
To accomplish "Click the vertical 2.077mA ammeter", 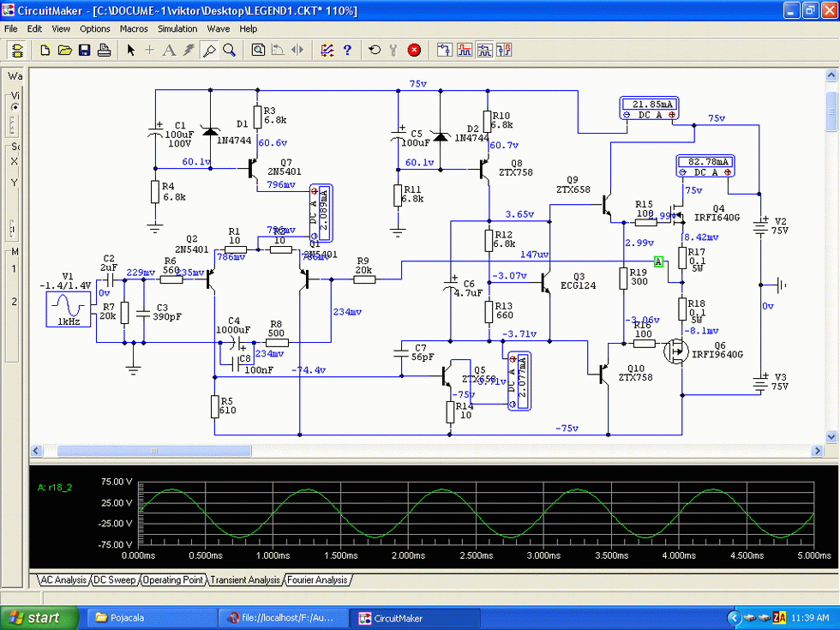I will click(519, 381).
